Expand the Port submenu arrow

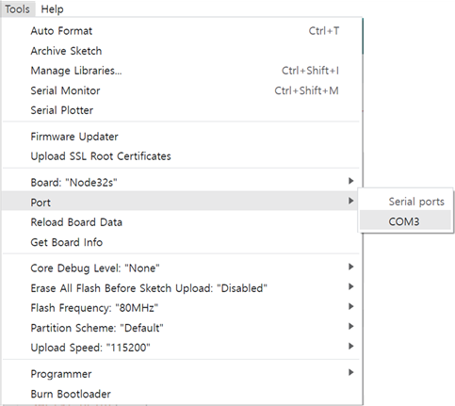pyautogui.click(x=351, y=201)
